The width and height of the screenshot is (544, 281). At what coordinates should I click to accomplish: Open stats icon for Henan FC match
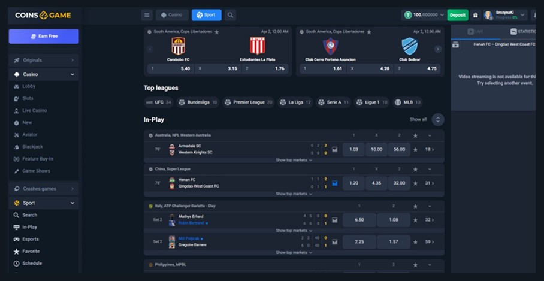(x=334, y=183)
